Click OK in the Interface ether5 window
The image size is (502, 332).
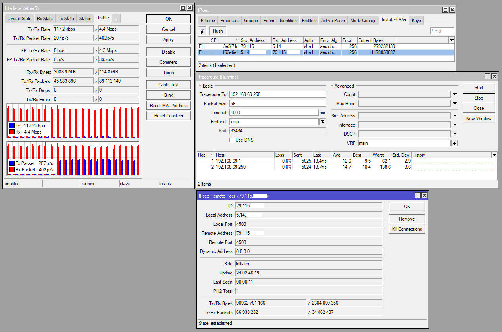[169, 19]
